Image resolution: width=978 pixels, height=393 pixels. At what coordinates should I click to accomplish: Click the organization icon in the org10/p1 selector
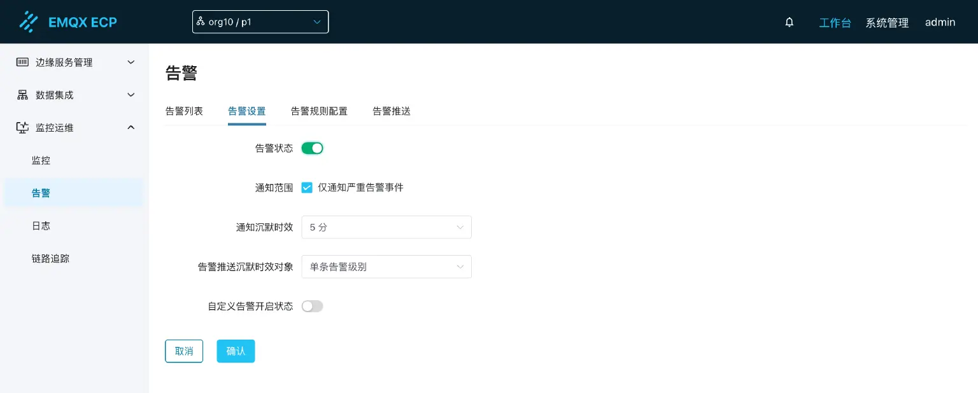202,22
